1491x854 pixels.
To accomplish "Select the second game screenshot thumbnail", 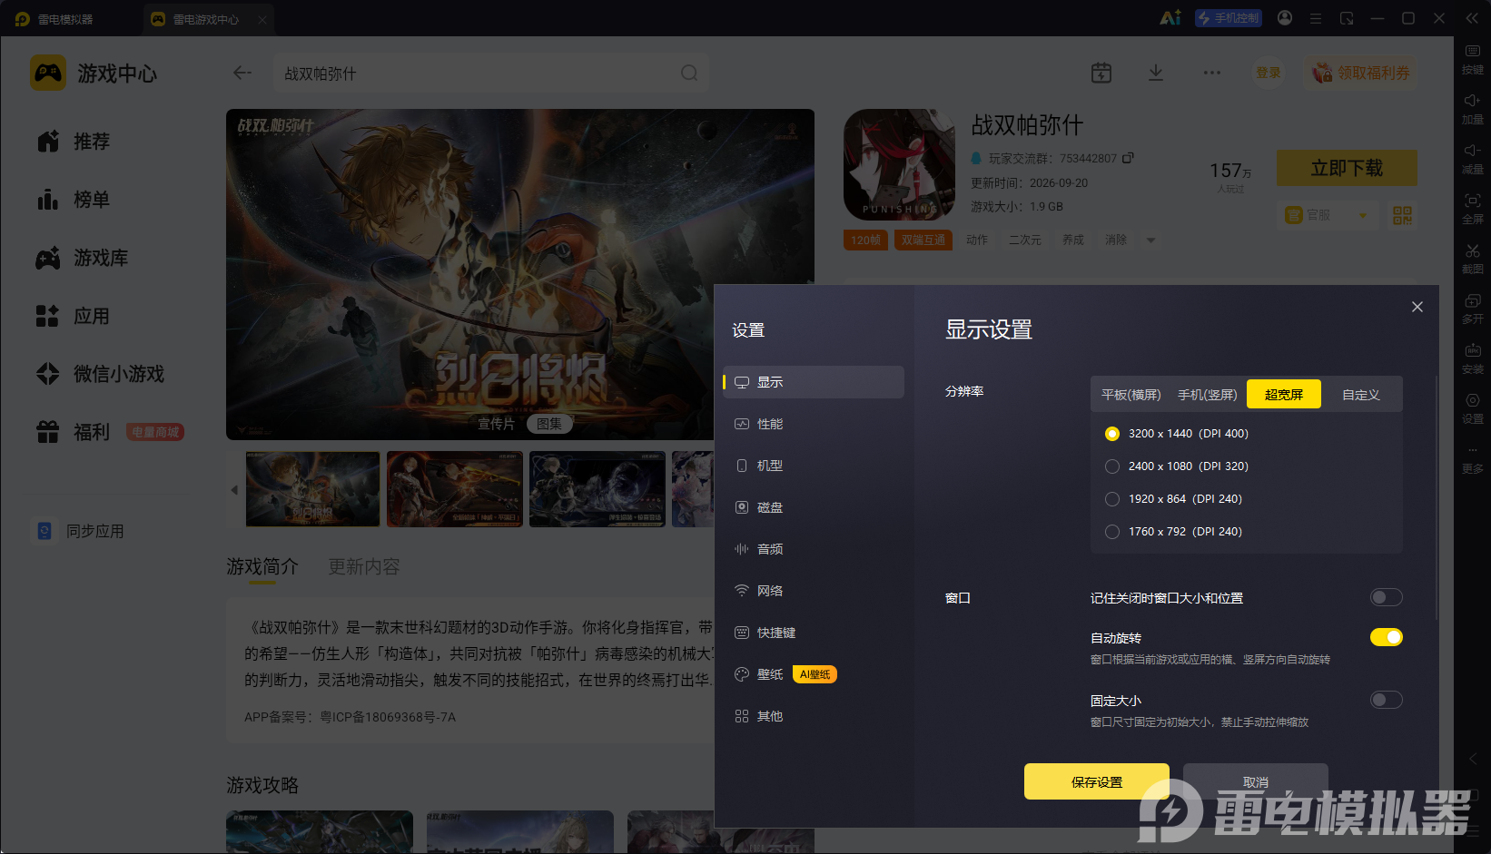I will (454, 489).
